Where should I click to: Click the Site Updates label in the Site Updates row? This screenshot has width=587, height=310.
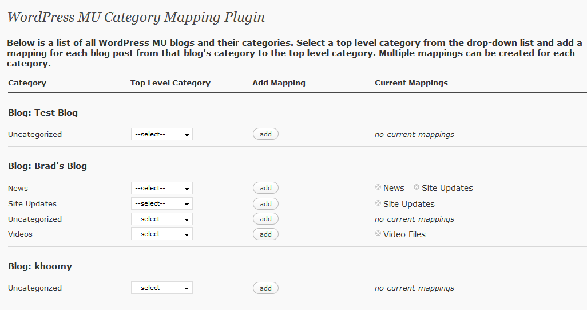coord(409,204)
